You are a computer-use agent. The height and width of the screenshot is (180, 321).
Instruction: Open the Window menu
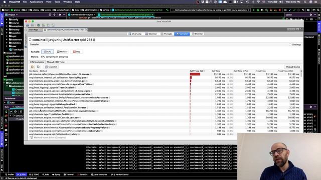(68, 2)
